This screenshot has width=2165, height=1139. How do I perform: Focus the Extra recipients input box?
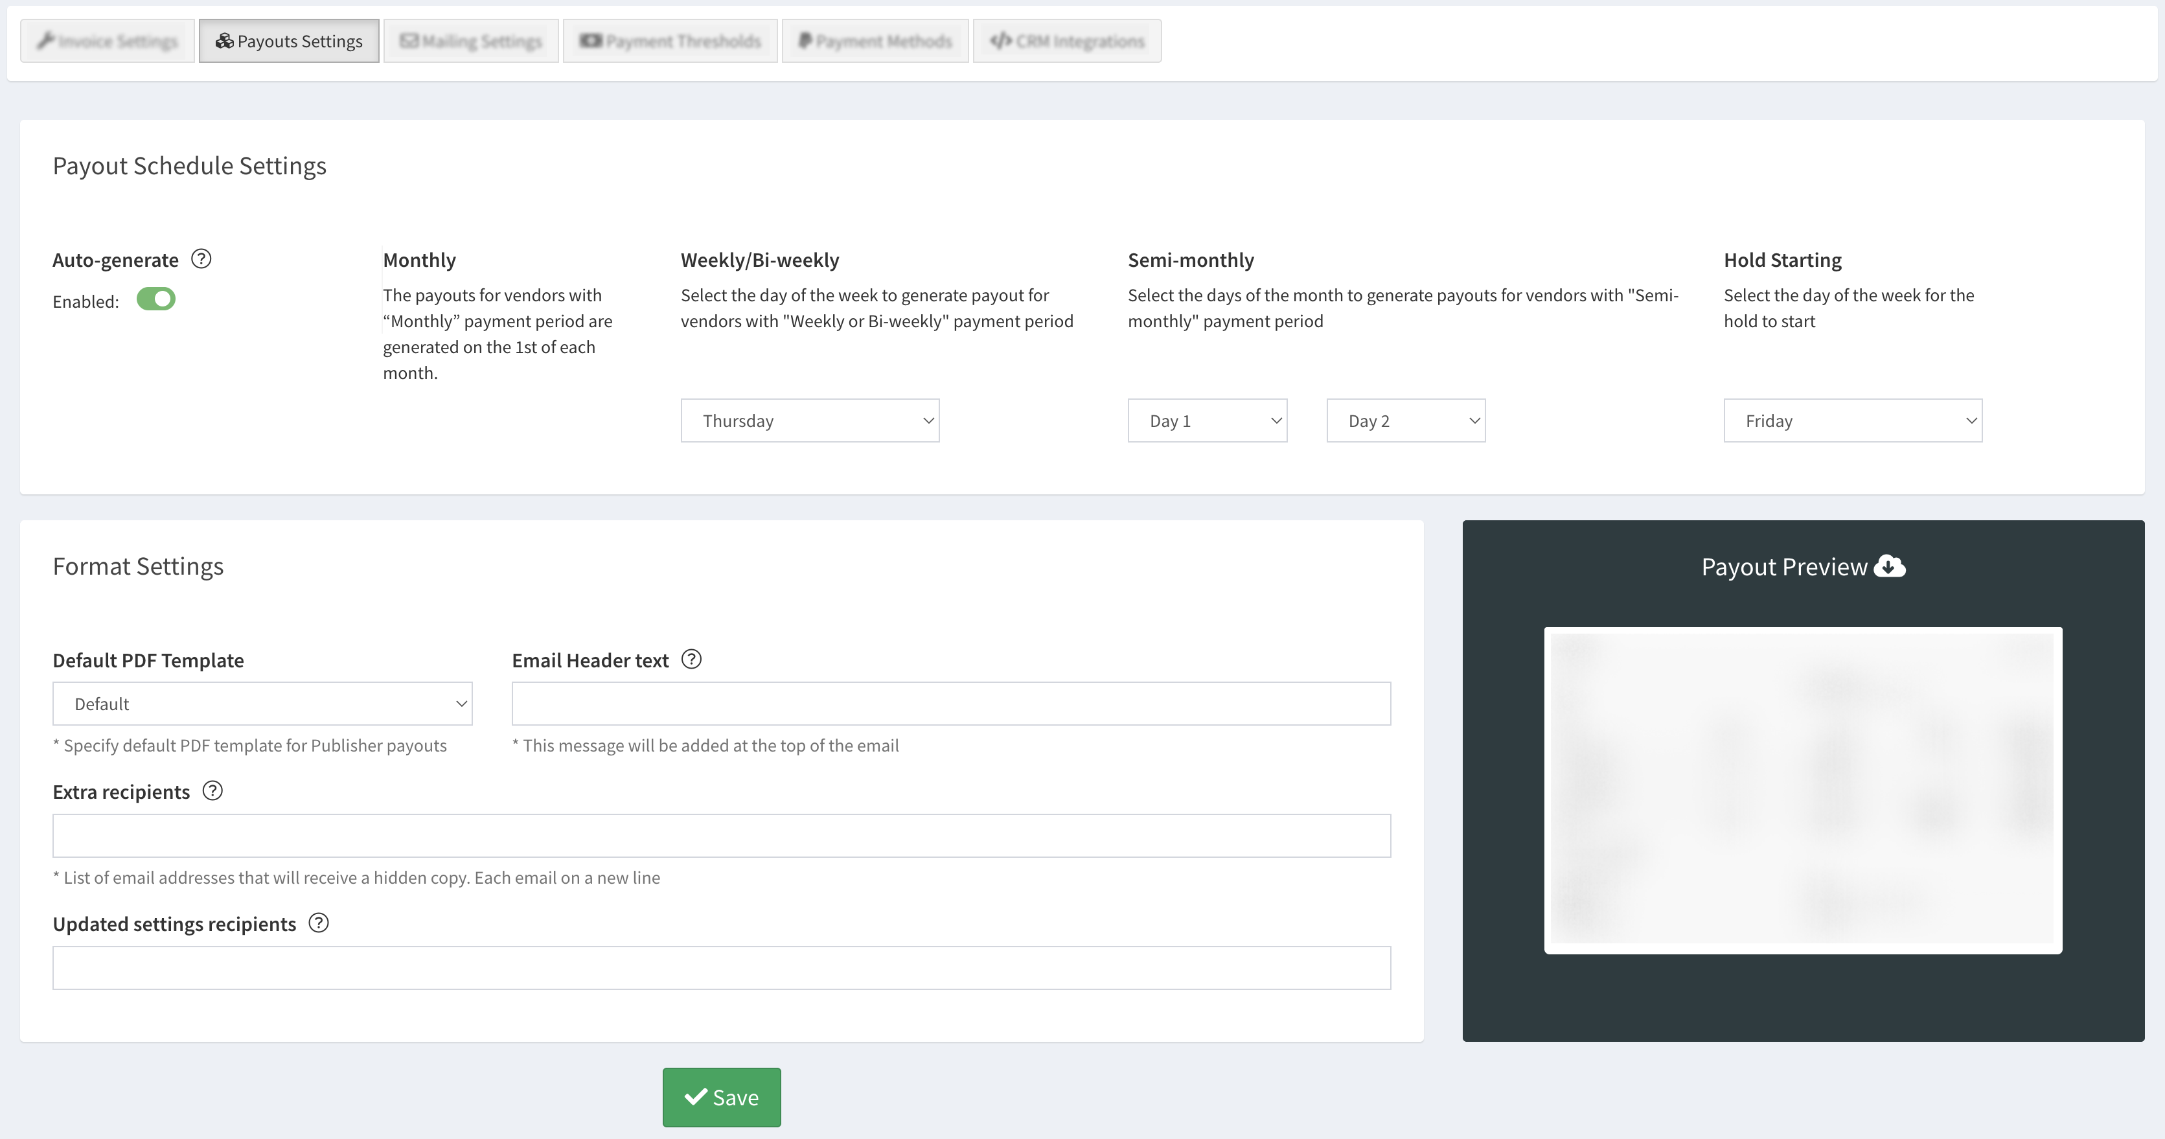pyautogui.click(x=721, y=836)
